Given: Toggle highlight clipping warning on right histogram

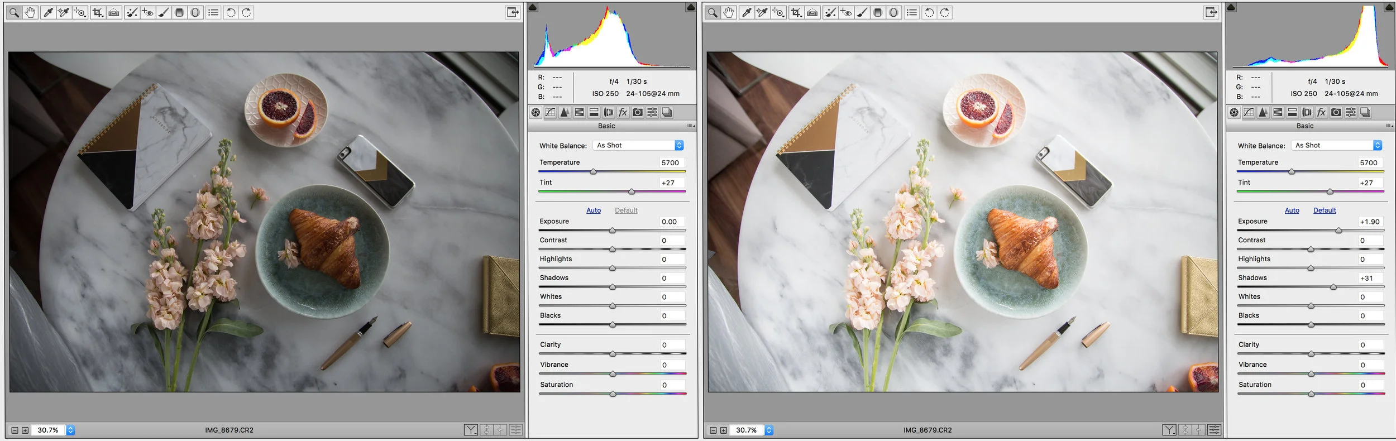Looking at the screenshot, I should [x=1389, y=7].
